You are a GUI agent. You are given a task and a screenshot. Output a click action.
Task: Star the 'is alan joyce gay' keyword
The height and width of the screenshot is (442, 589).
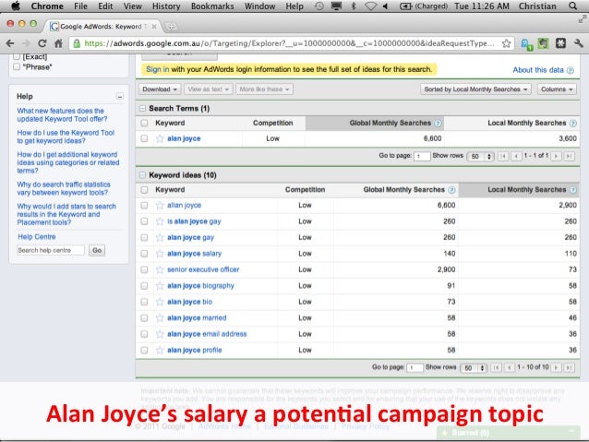click(160, 221)
